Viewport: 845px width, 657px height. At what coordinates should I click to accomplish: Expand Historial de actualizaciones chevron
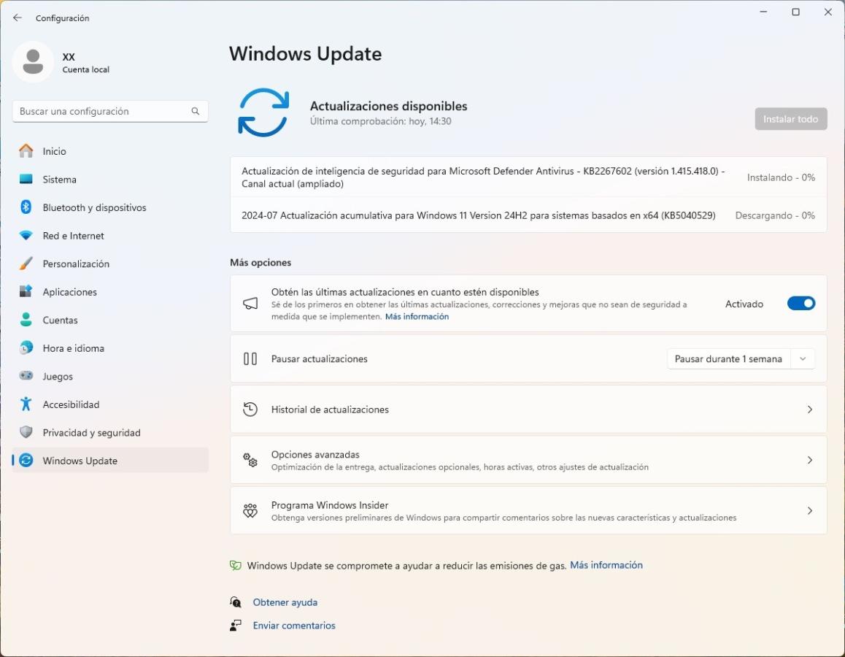(809, 410)
